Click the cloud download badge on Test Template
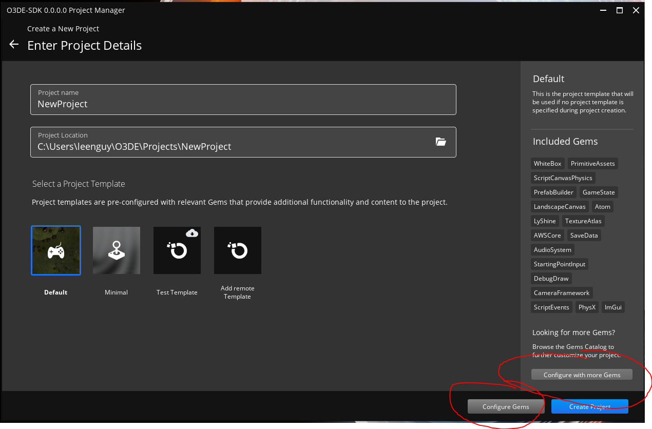The height and width of the screenshot is (429, 652). click(192, 233)
